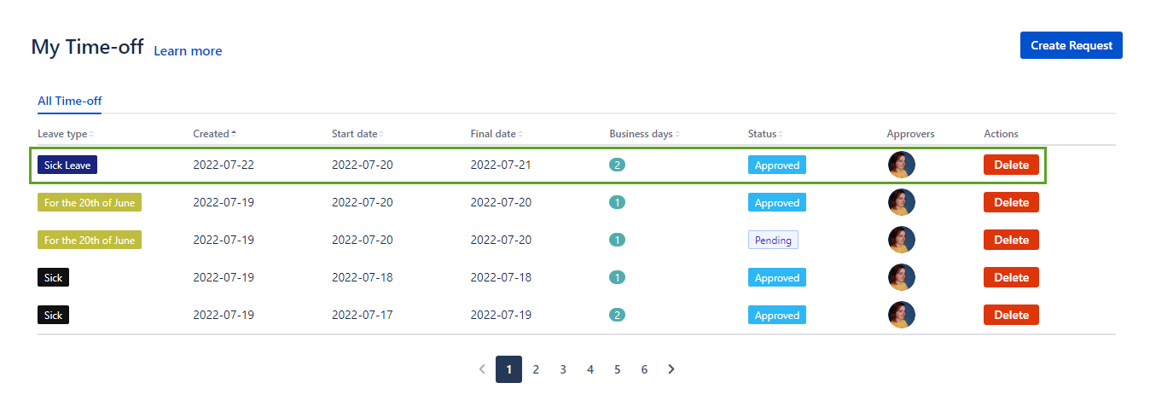Sort by Start date column
The width and height of the screenshot is (1150, 406).
(357, 134)
